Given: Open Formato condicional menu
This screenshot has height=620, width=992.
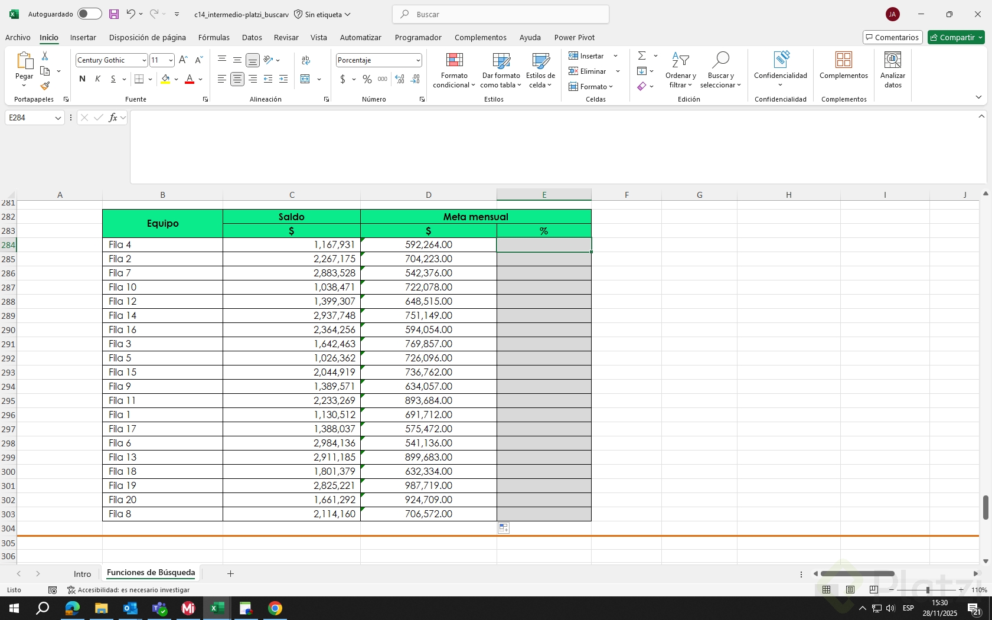Looking at the screenshot, I should tap(454, 70).
